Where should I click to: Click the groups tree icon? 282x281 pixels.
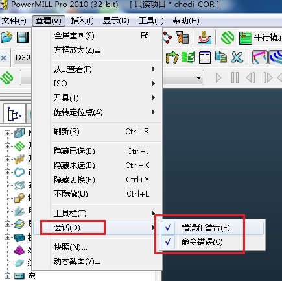tap(19, 263)
